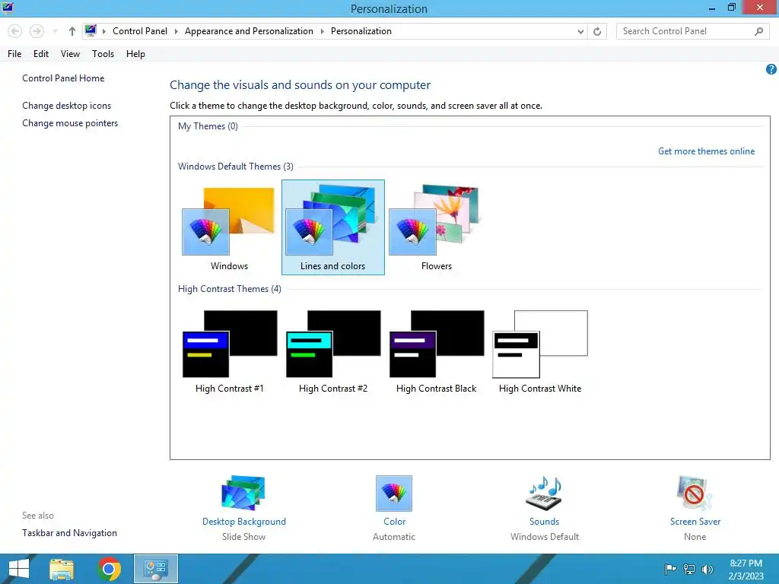This screenshot has height=584, width=779.
Task: Go back using the Back arrow button
Action: click(15, 31)
